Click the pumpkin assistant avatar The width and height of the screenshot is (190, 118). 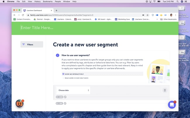coord(19,104)
